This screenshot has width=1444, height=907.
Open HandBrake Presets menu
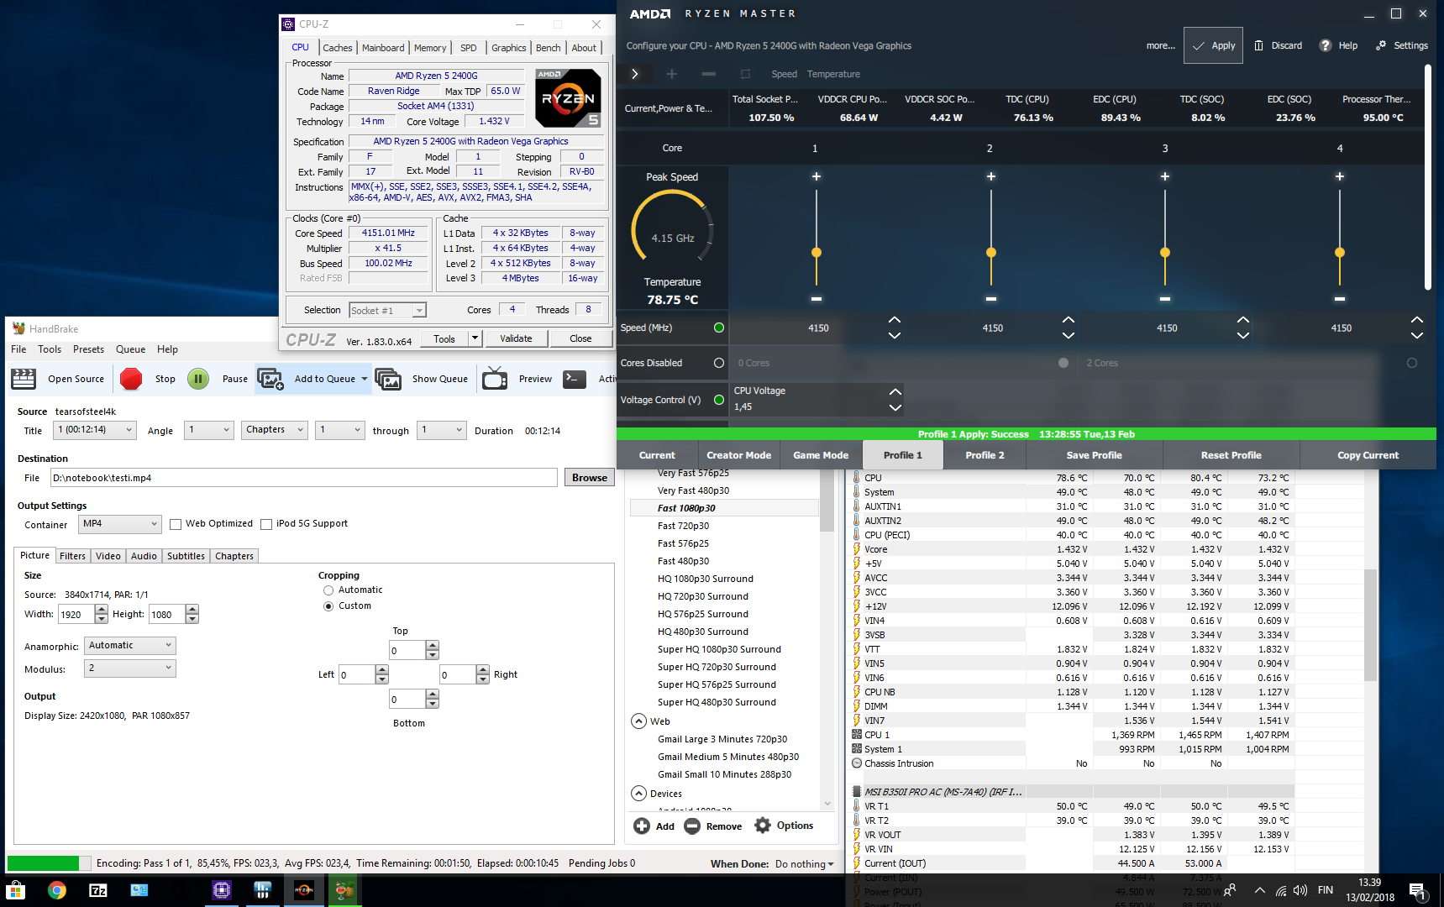point(88,349)
